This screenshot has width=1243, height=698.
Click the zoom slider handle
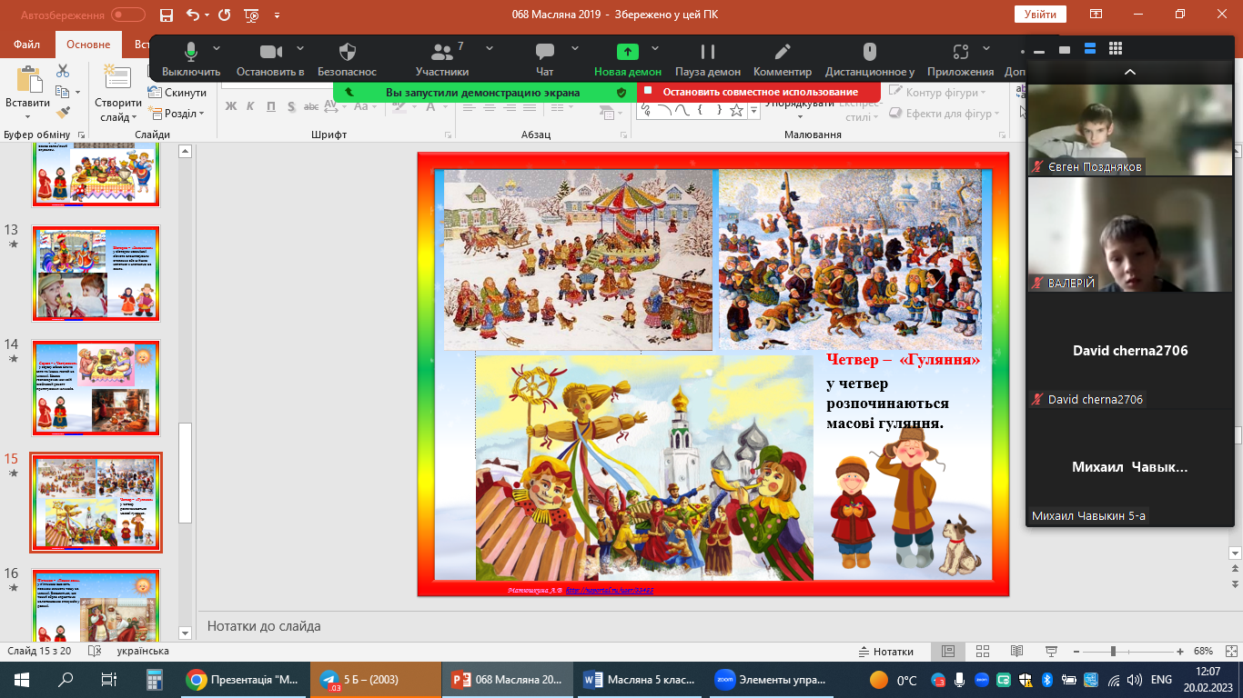click(x=1114, y=652)
